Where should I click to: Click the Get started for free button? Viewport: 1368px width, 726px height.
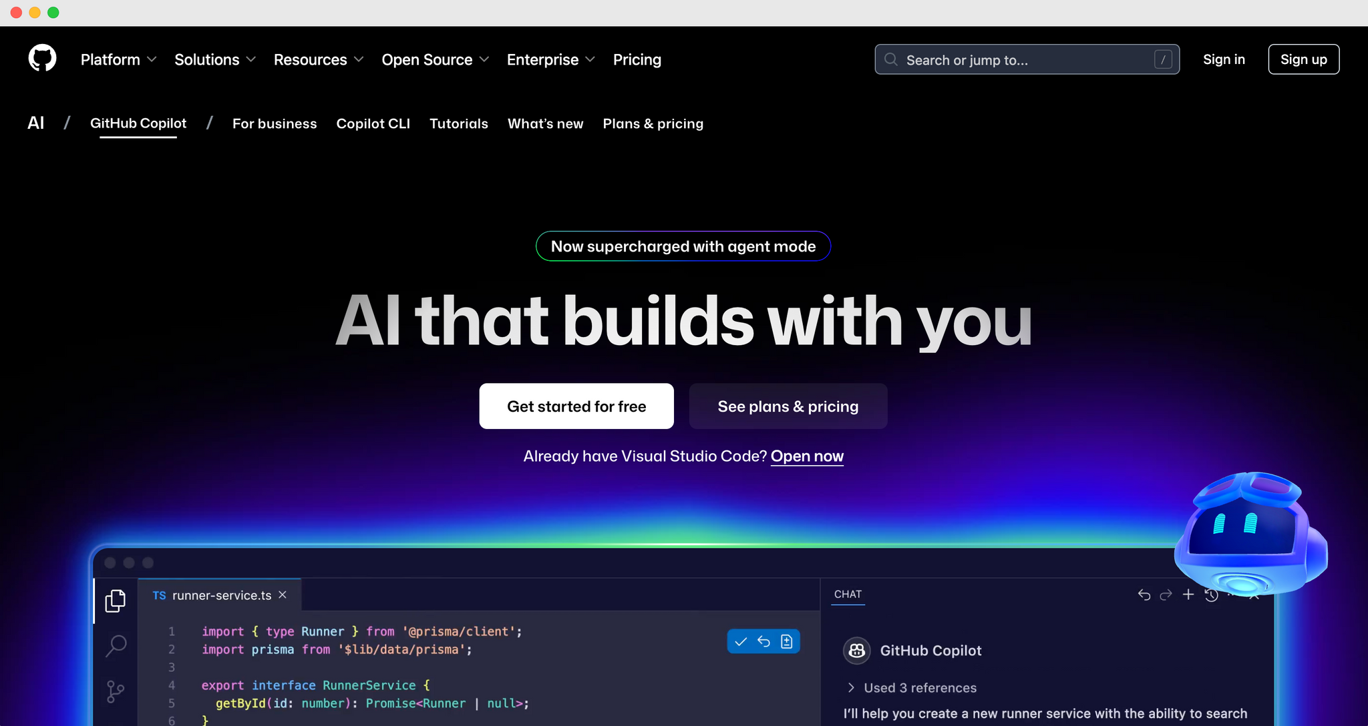pyautogui.click(x=576, y=406)
